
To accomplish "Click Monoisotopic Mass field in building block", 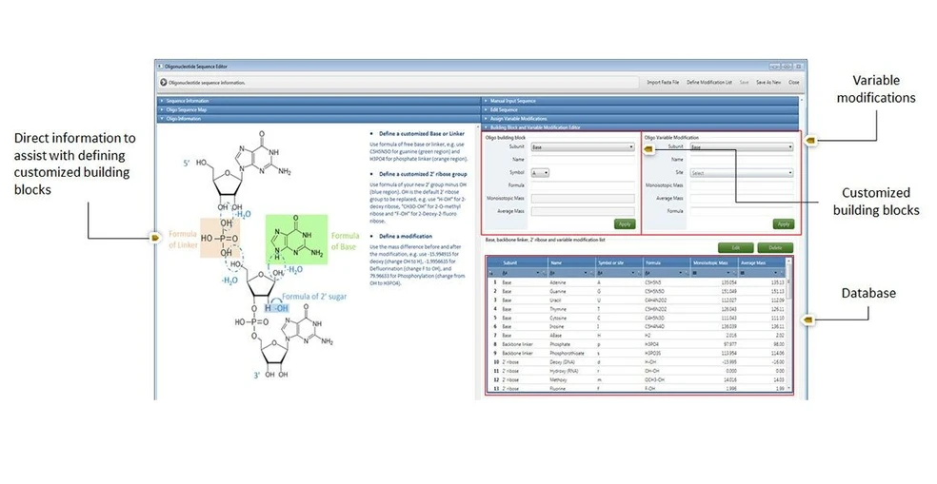I will 583,198.
